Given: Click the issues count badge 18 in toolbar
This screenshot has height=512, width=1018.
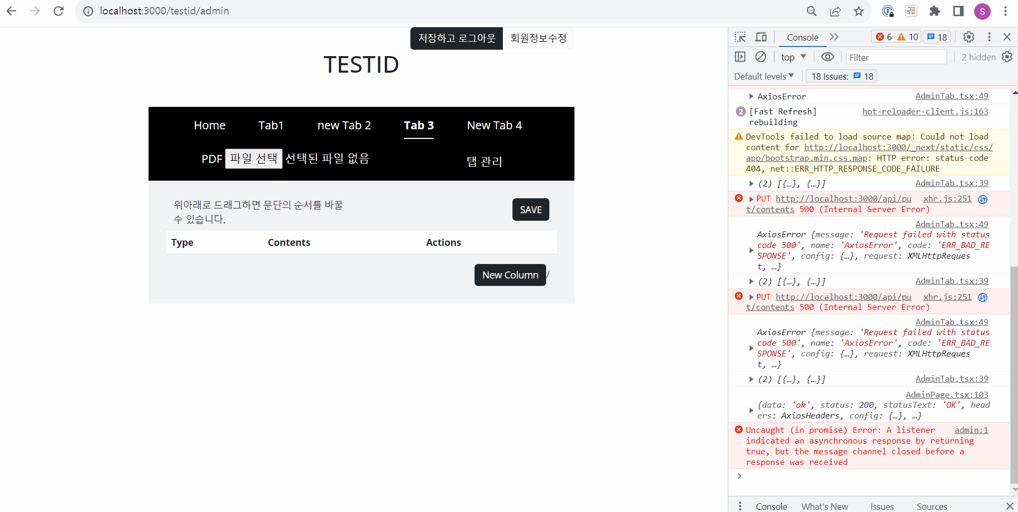Looking at the screenshot, I should [937, 37].
